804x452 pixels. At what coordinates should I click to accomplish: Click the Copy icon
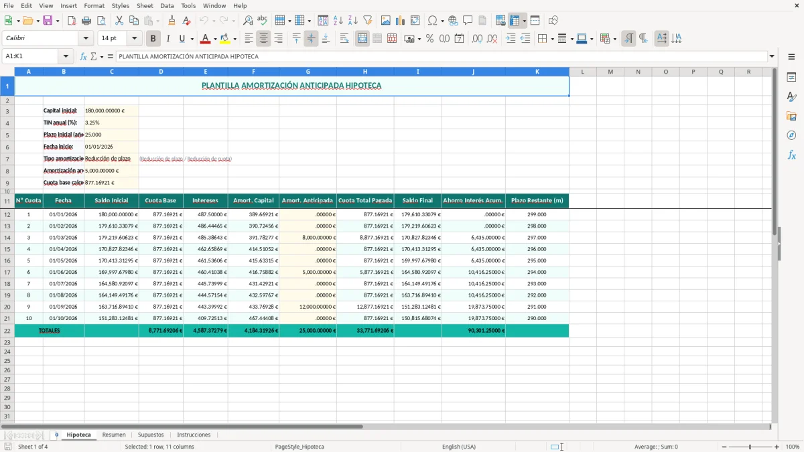click(x=134, y=21)
